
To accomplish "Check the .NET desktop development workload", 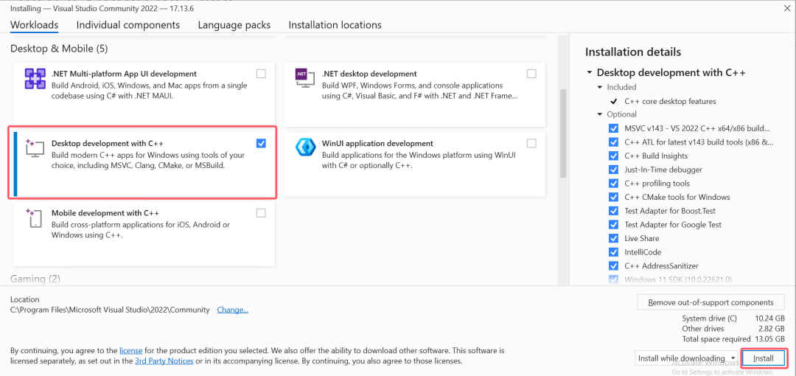I will click(531, 74).
